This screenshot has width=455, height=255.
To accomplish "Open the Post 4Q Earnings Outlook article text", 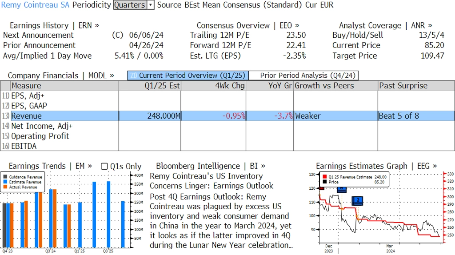I will 221,221.
